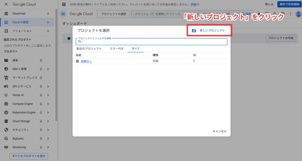Image resolution: width=302 pixels, height=161 pixels.
Task: Click the ID column header
Action: [x=195, y=55]
